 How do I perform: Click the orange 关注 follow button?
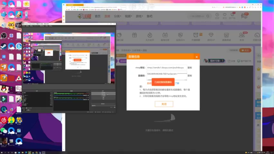click(x=245, y=50)
